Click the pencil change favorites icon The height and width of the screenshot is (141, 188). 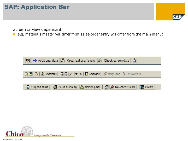click(70, 74)
